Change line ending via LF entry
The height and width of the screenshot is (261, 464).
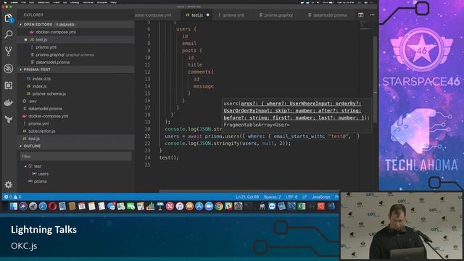(304, 196)
